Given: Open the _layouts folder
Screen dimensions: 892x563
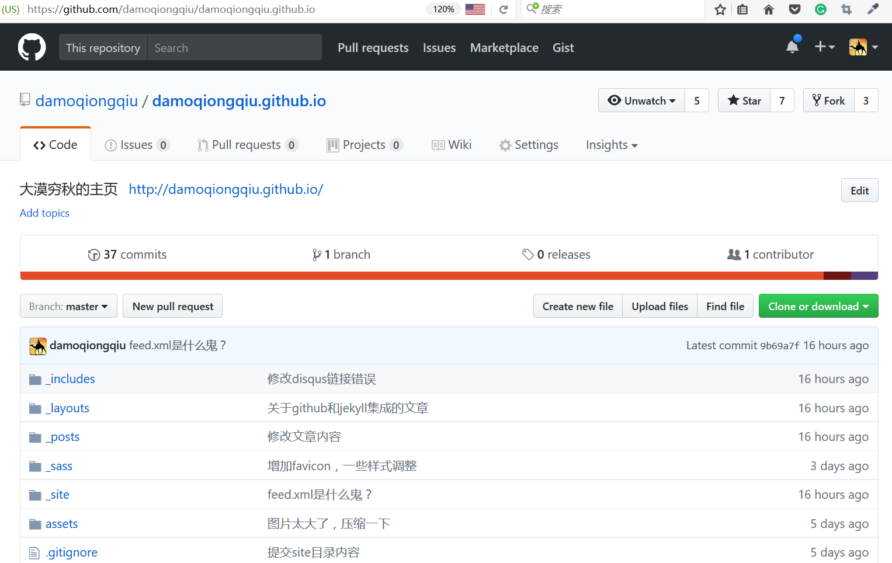Looking at the screenshot, I should tap(67, 408).
